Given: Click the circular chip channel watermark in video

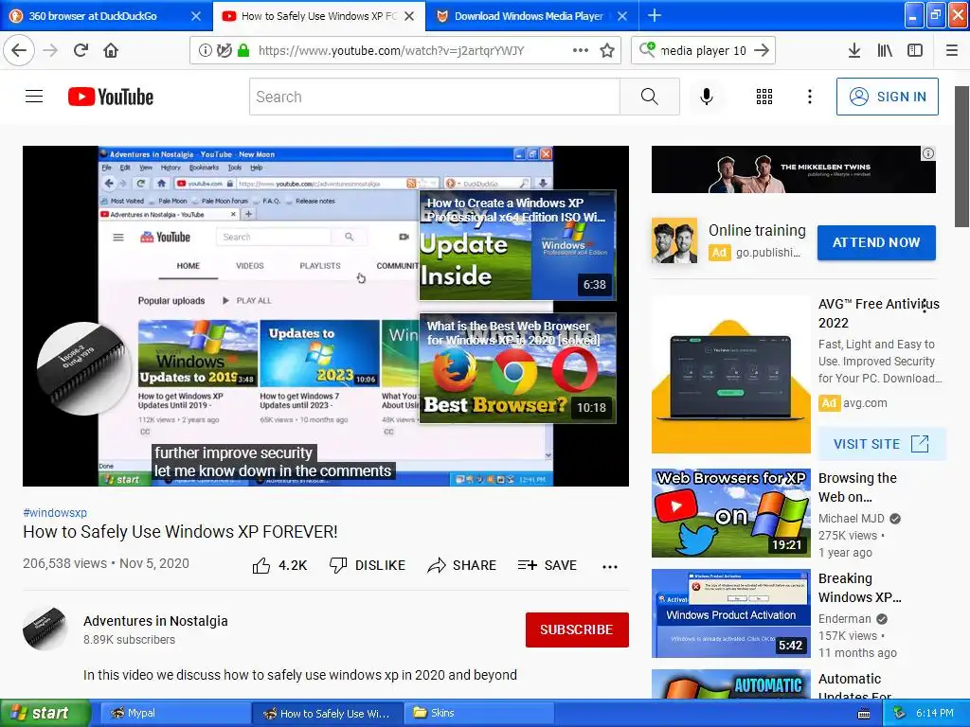Looking at the screenshot, I should (83, 368).
